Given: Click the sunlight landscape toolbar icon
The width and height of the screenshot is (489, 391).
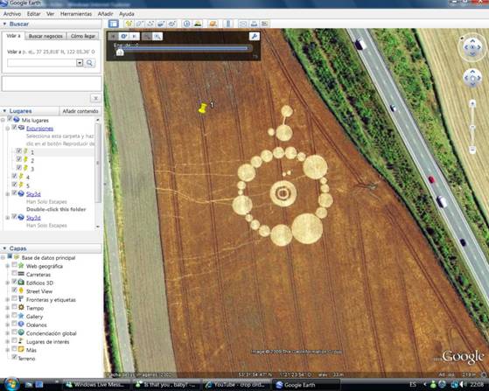Looking at the screenshot, I should tap(198, 24).
